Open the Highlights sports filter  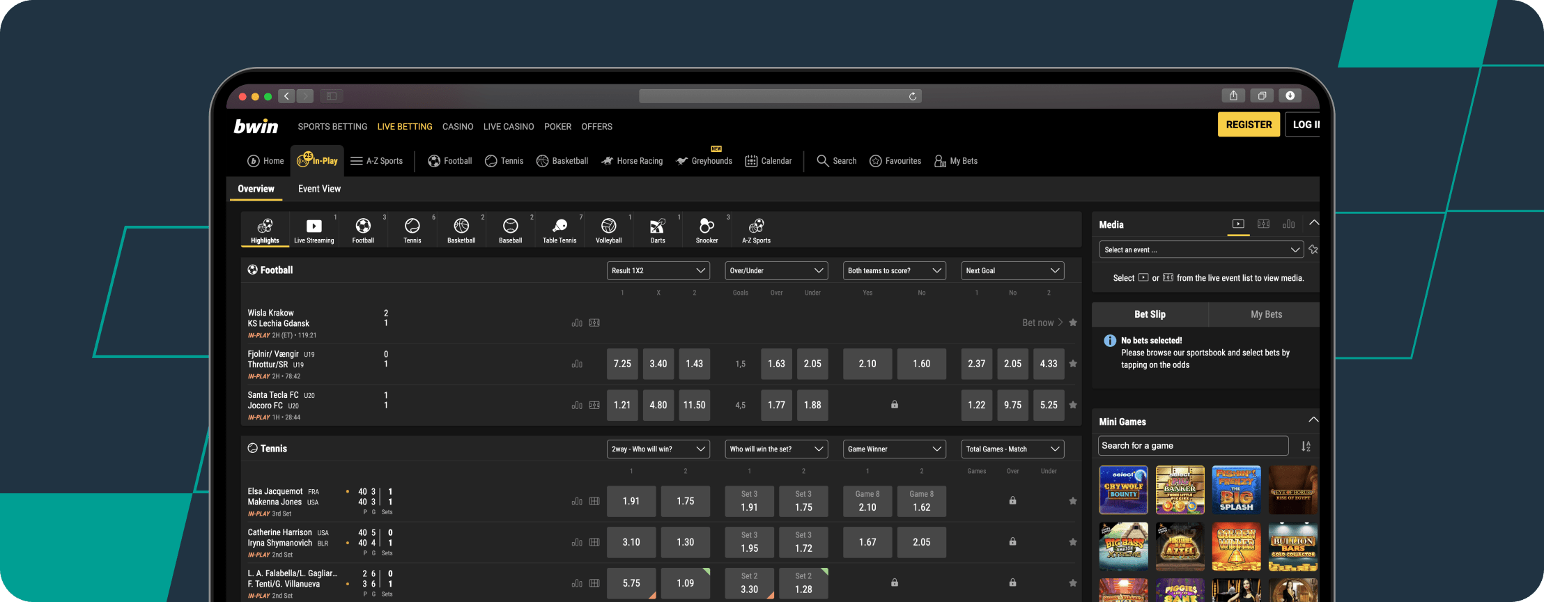265,230
